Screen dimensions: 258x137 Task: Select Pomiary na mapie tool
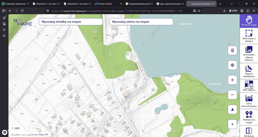click(x=249, y=117)
